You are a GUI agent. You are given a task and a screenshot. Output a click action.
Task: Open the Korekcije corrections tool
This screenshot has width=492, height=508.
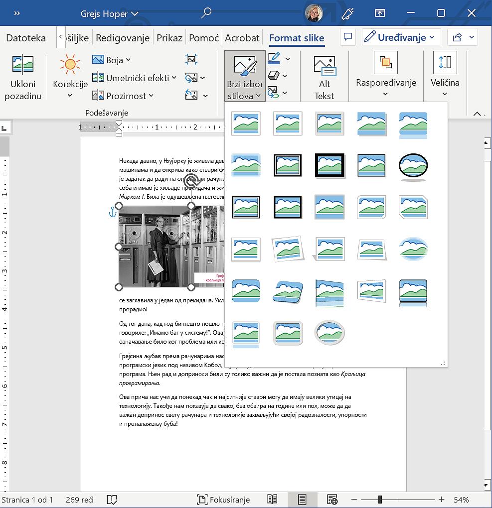click(70, 65)
